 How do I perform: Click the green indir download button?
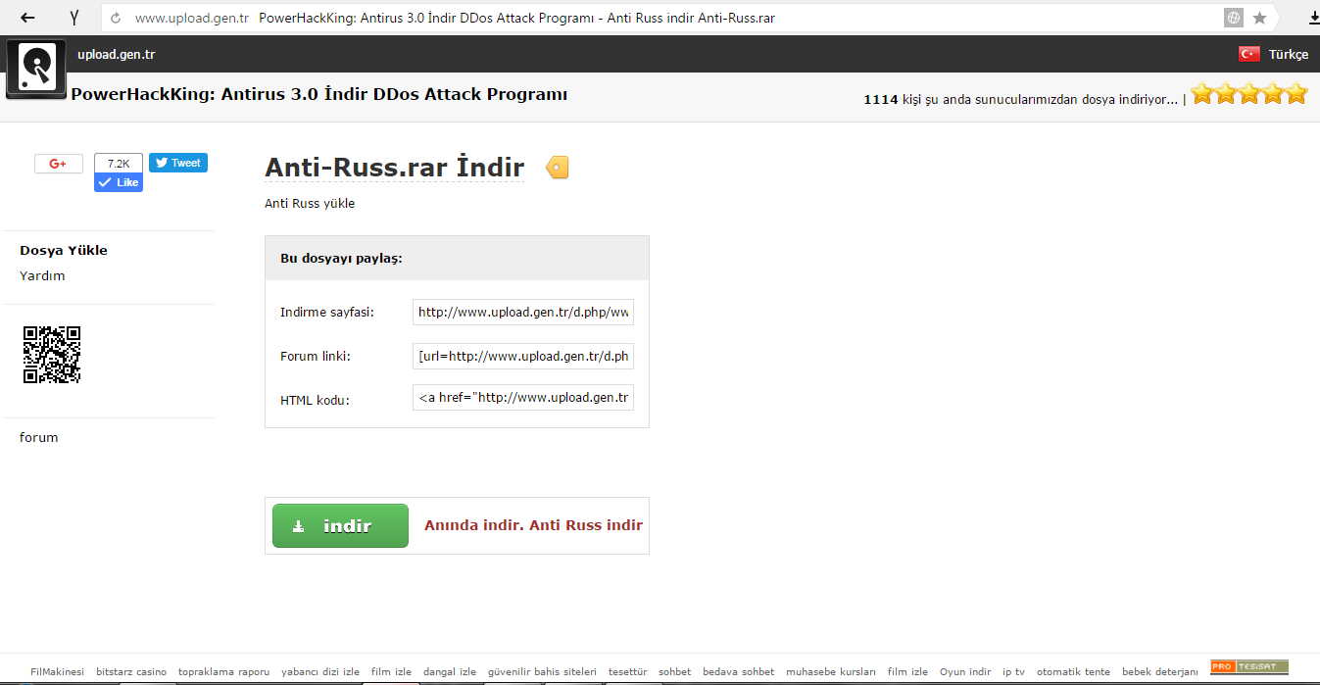340,525
